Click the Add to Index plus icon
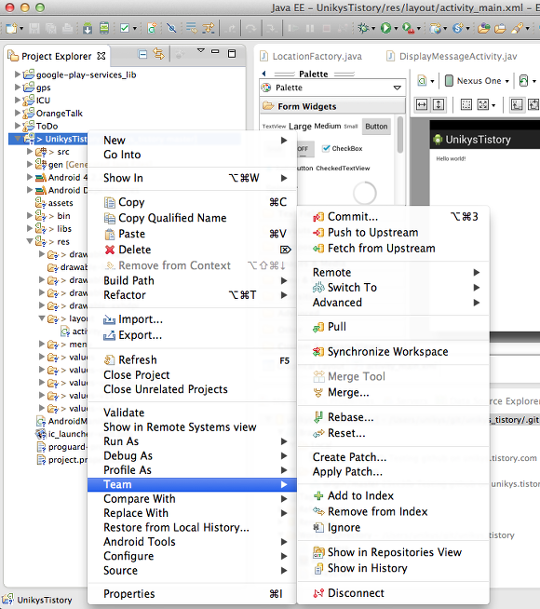The height and width of the screenshot is (609, 540). pyautogui.click(x=318, y=496)
